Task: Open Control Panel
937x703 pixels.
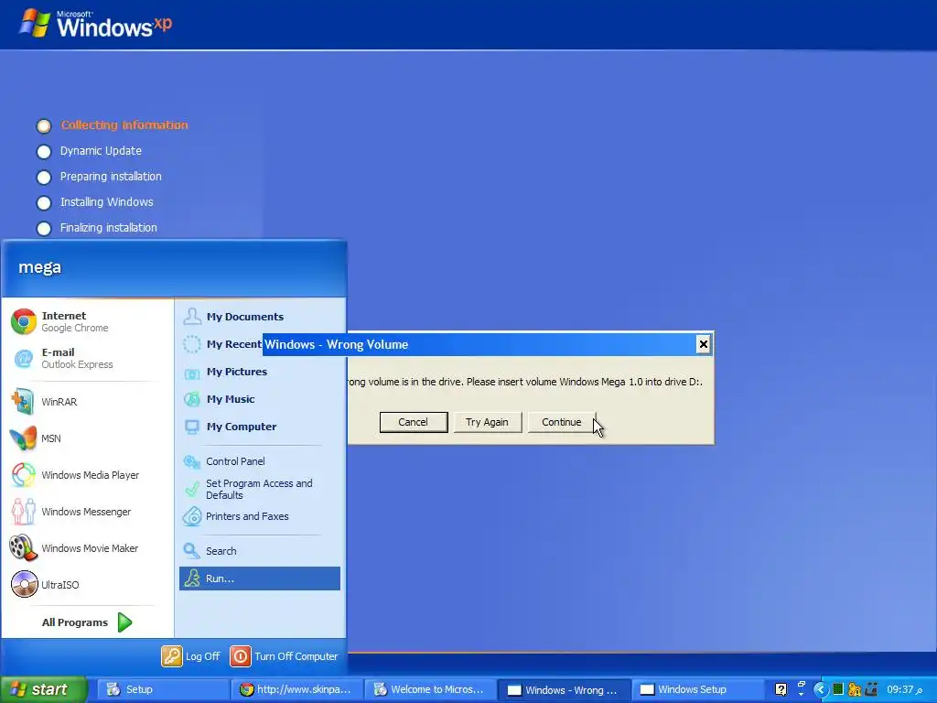Action: click(259, 461)
